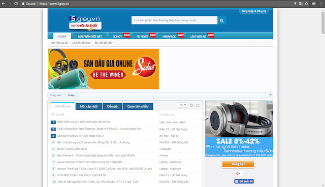
Task: Open topic Bán iPhone 6 - 16GB Gold
Action: click(96, 155)
